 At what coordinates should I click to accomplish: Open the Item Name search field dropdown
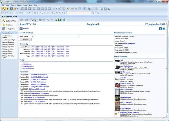tap(32, 36)
